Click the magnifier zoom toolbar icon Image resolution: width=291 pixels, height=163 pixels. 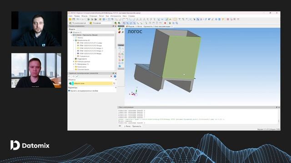pos(112,19)
